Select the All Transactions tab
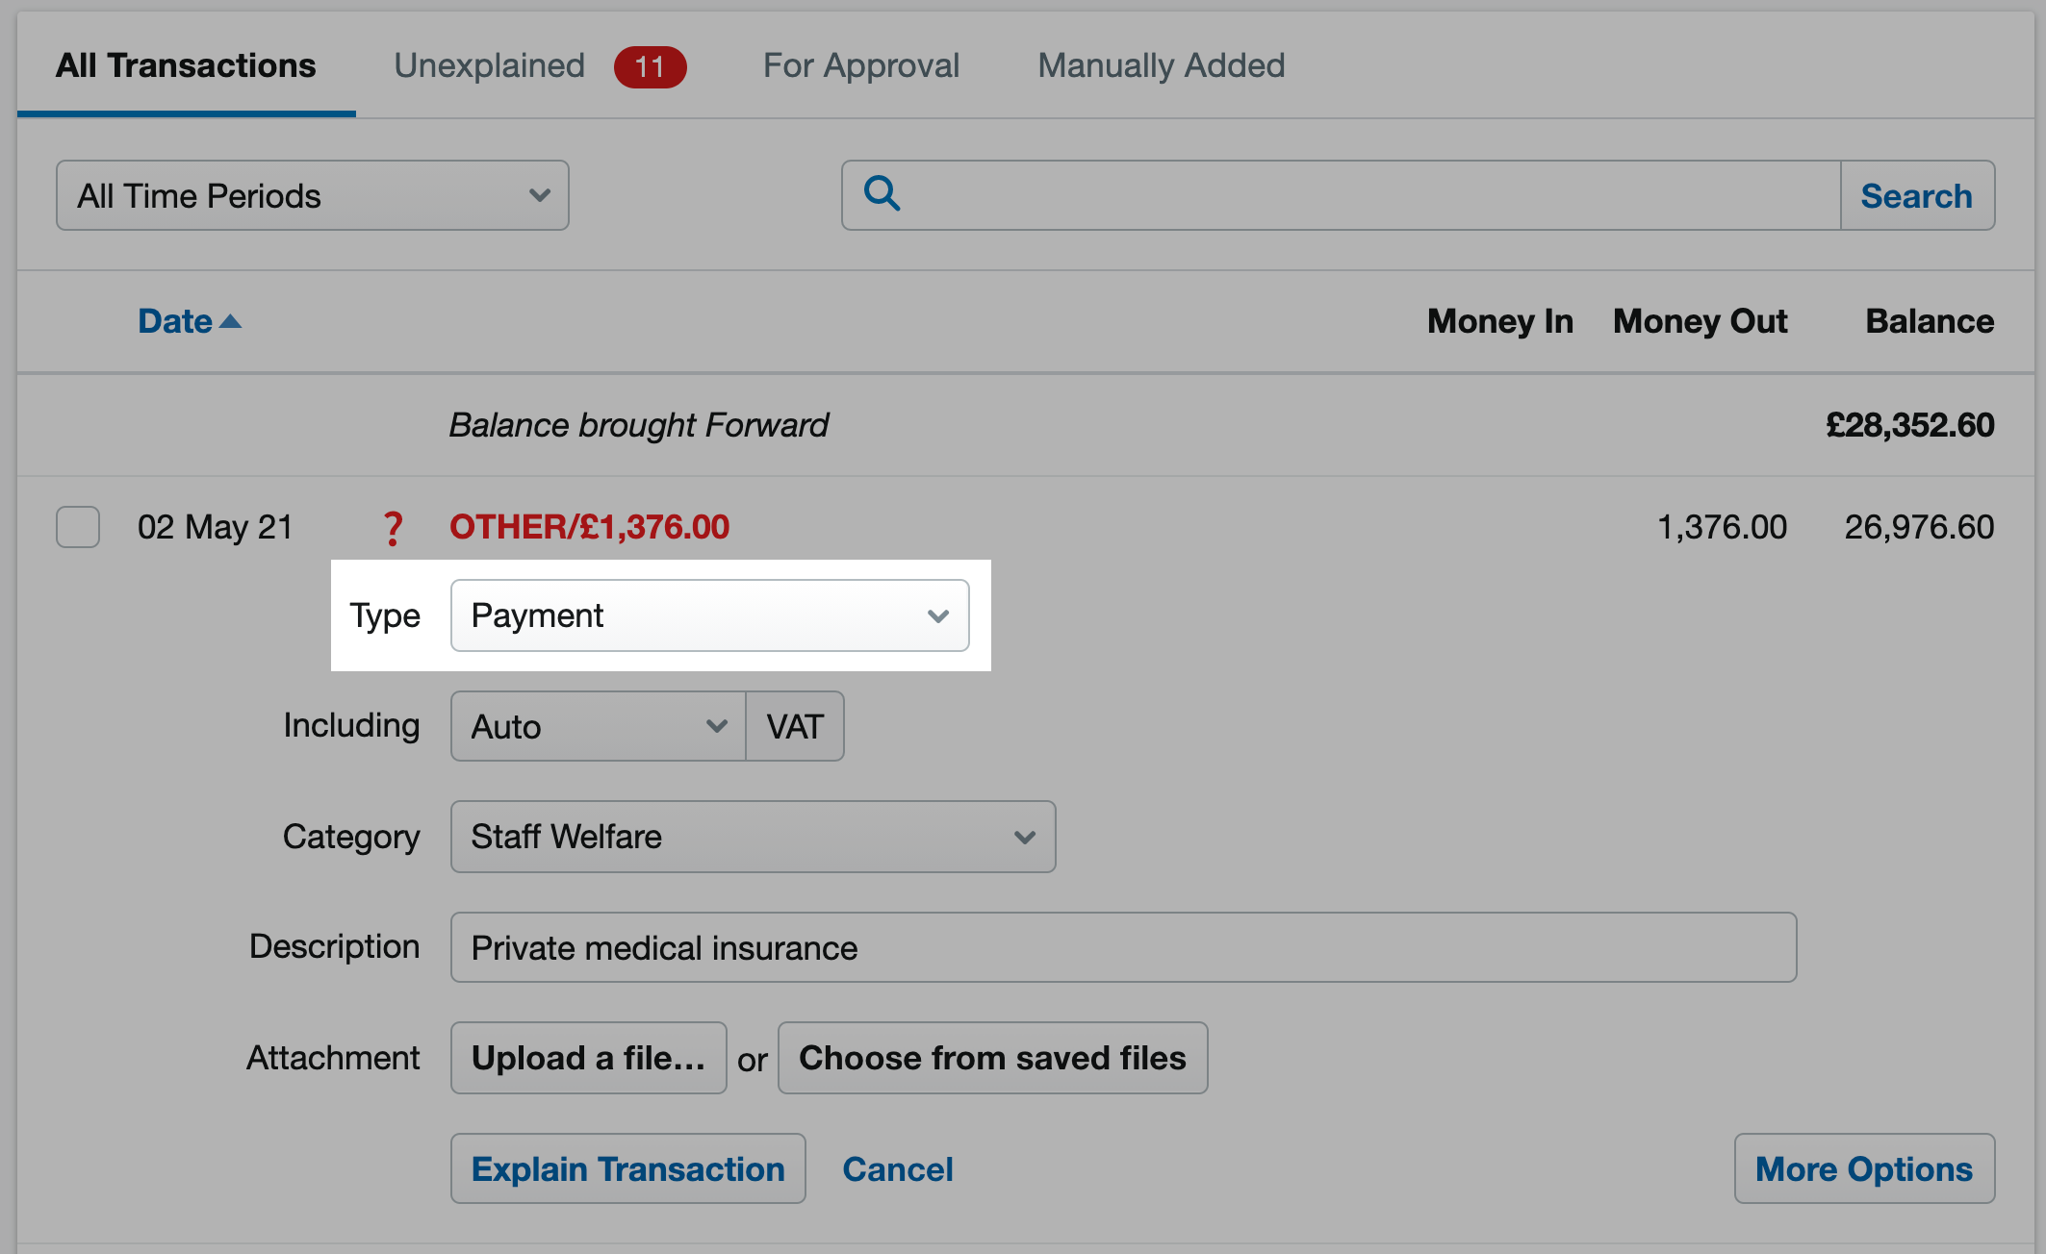Viewport: 2046px width, 1254px height. [186, 65]
